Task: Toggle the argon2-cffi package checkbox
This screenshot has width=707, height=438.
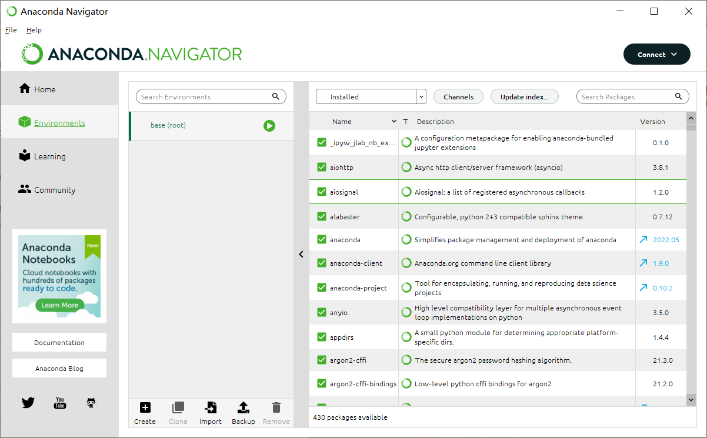Action: click(x=321, y=360)
